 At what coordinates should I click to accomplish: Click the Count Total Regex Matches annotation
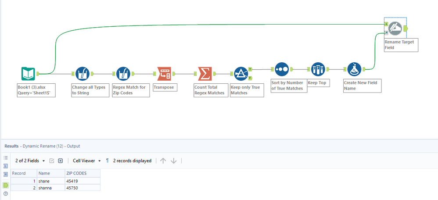coord(211,90)
